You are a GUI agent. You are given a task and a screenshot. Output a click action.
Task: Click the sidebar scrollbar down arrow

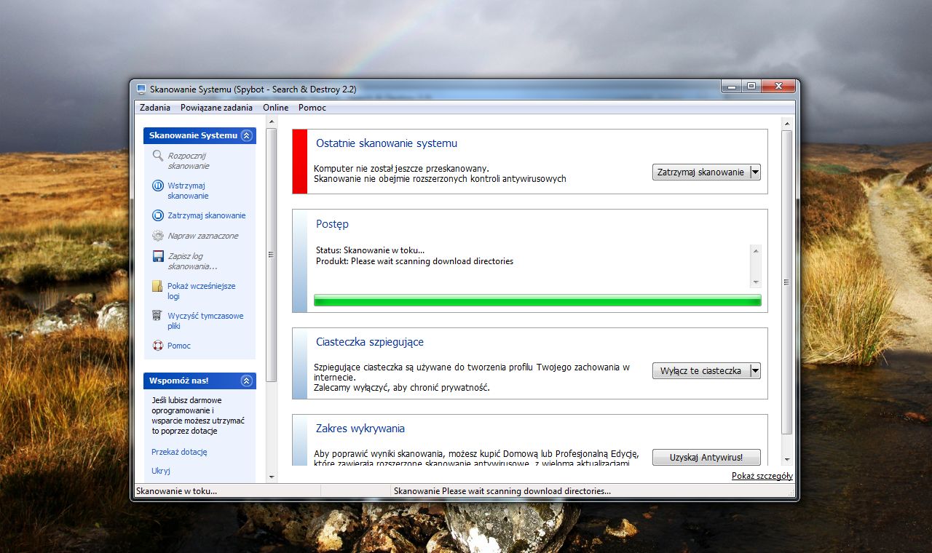pos(272,477)
